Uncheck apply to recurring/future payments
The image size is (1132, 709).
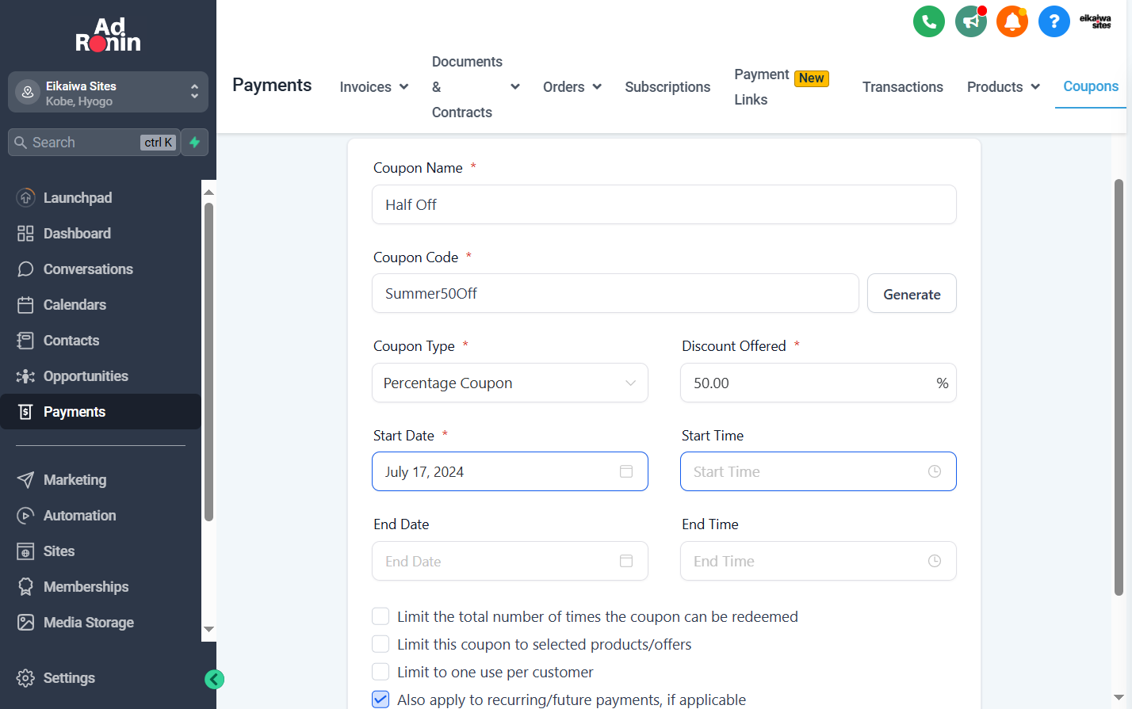(381, 699)
